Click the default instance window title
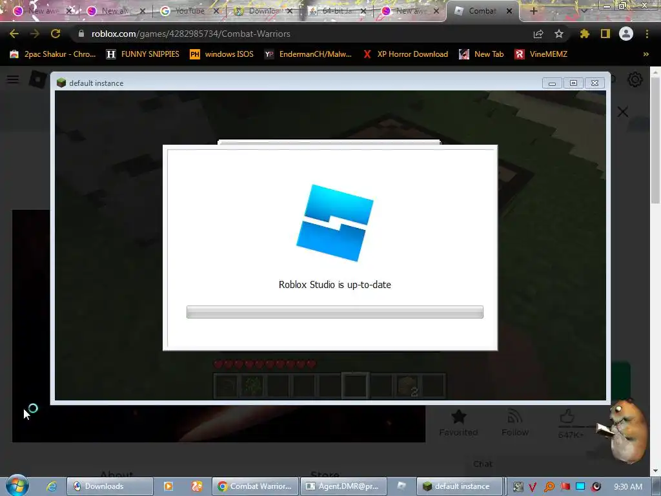661x496 pixels. (x=96, y=83)
